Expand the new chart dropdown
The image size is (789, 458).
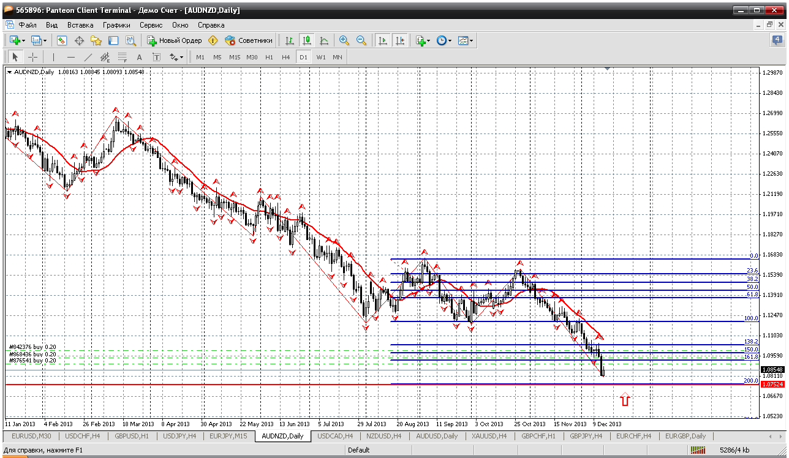click(23, 40)
